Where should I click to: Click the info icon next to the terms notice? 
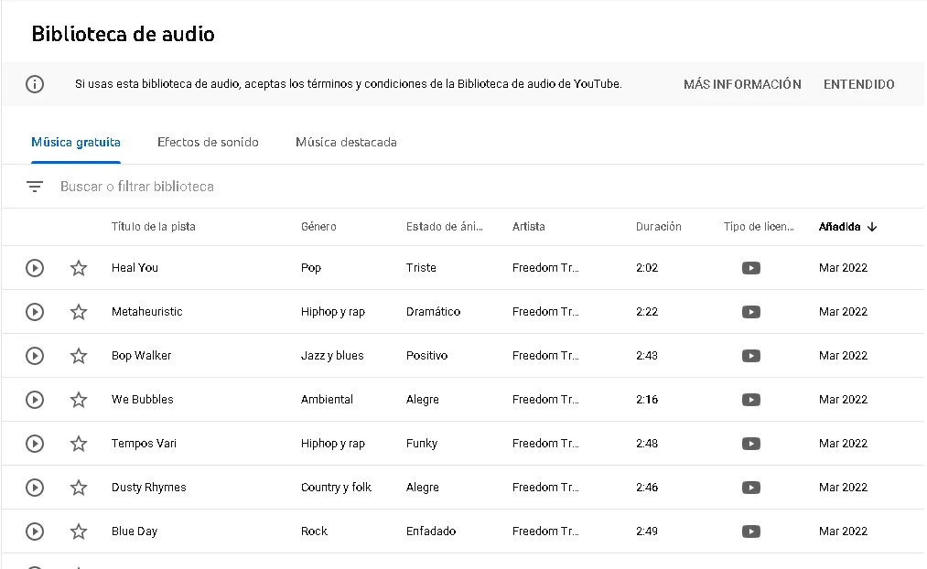click(x=35, y=83)
